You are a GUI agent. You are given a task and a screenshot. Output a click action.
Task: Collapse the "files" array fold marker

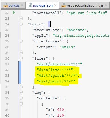pyautogui.click(x=21, y=58)
